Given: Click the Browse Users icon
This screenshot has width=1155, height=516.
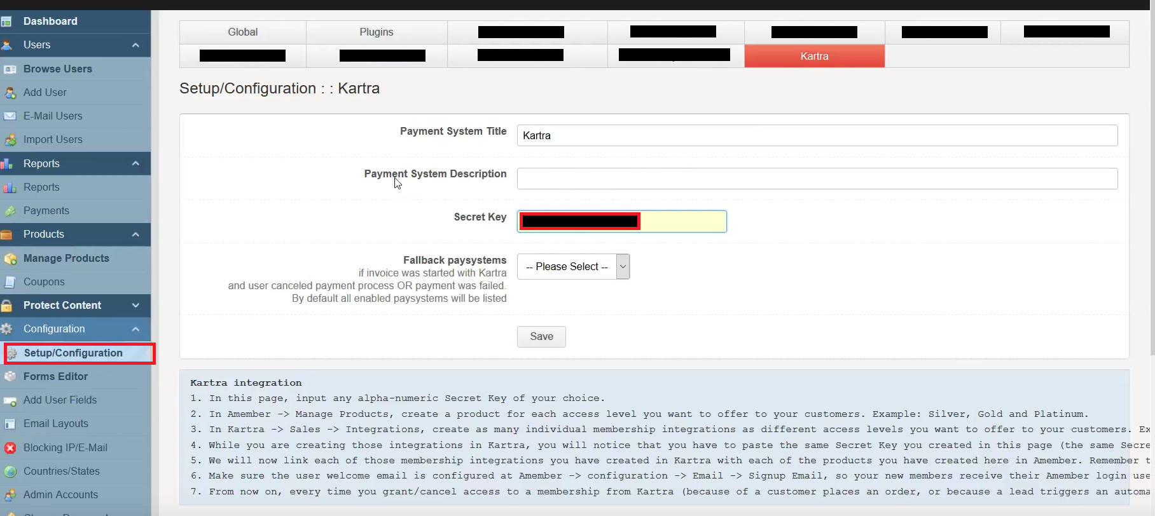Looking at the screenshot, I should coord(10,69).
